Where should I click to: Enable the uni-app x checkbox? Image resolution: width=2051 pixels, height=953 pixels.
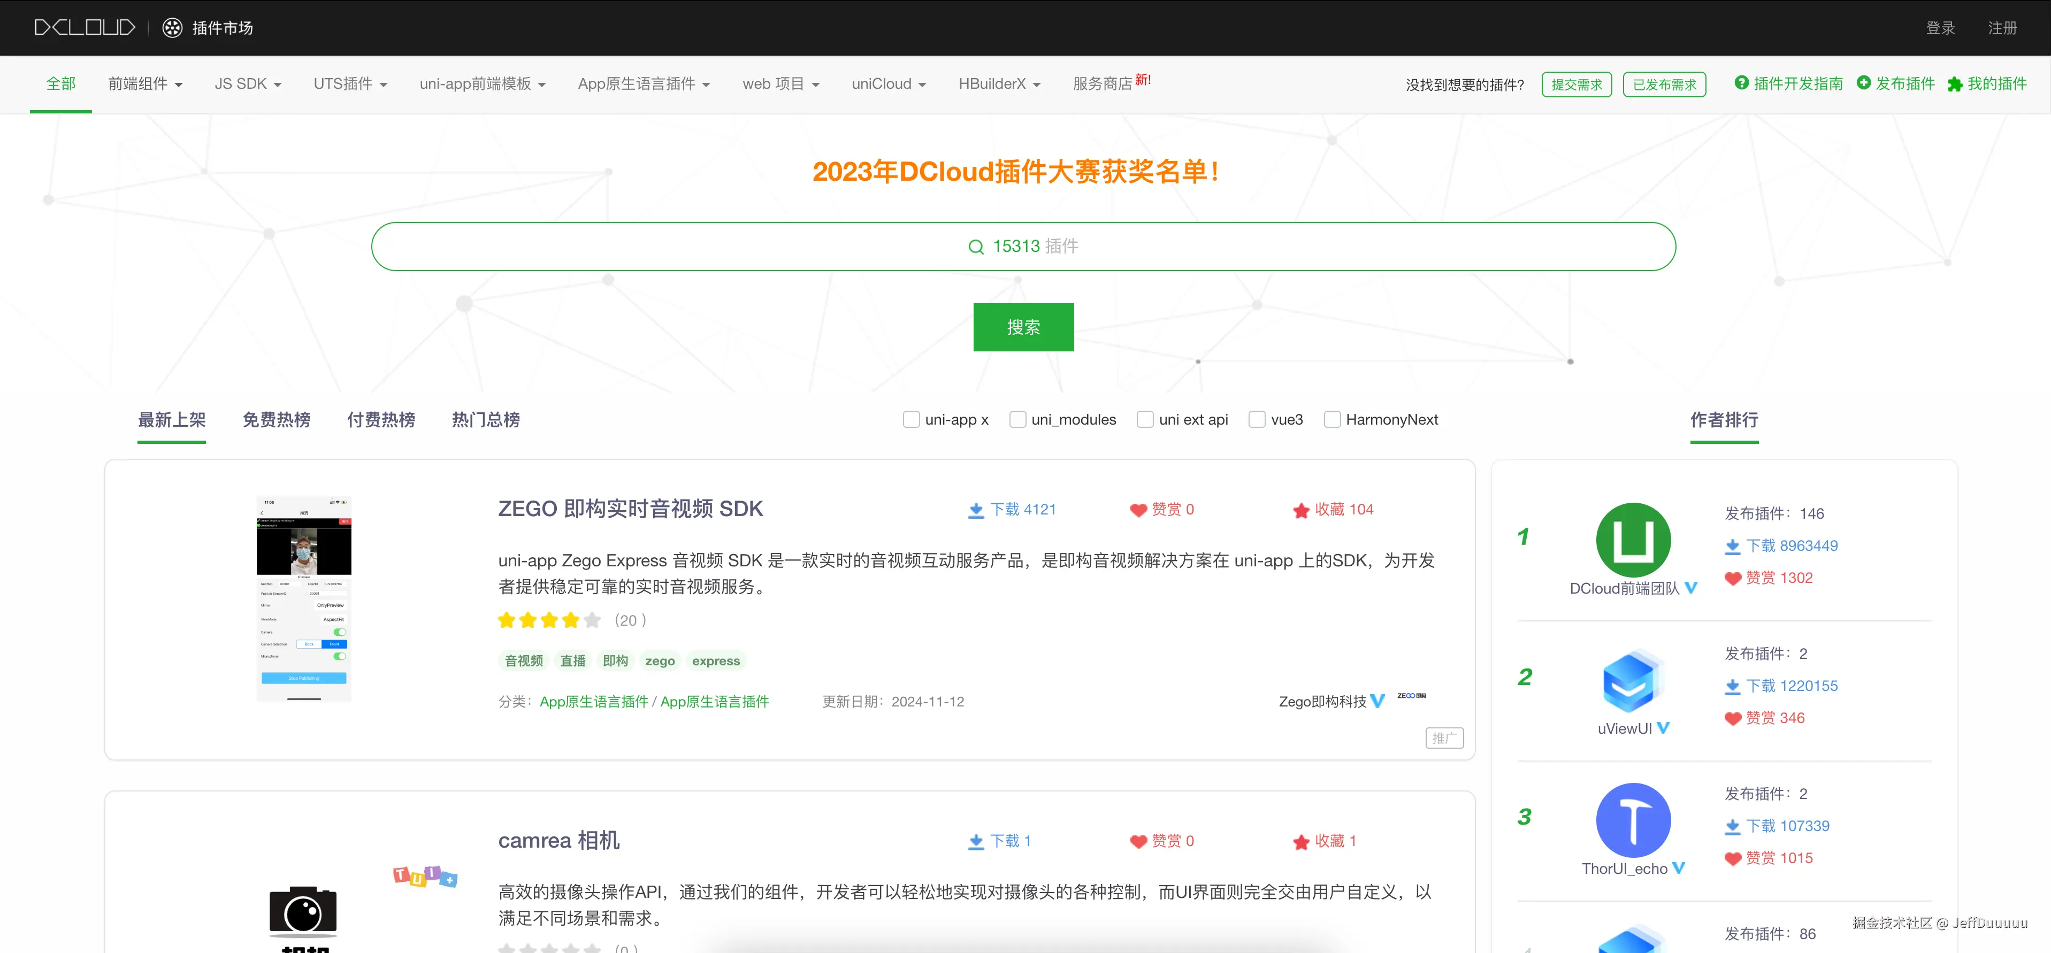click(x=912, y=420)
